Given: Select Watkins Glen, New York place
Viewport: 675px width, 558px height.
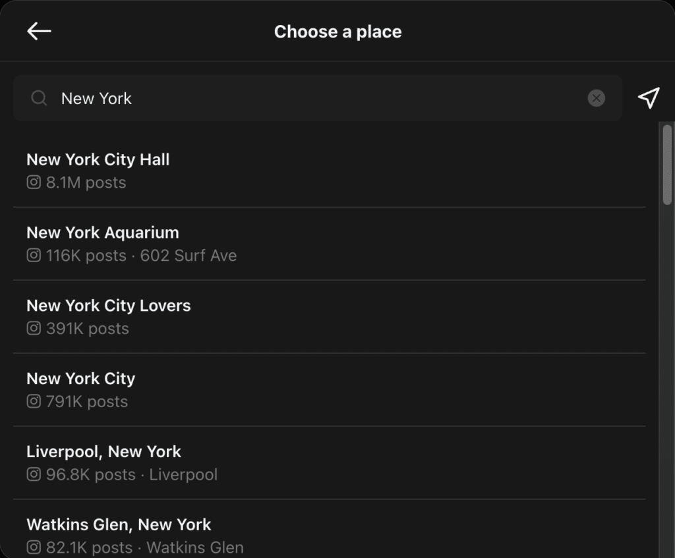Looking at the screenshot, I should click(x=330, y=529).
